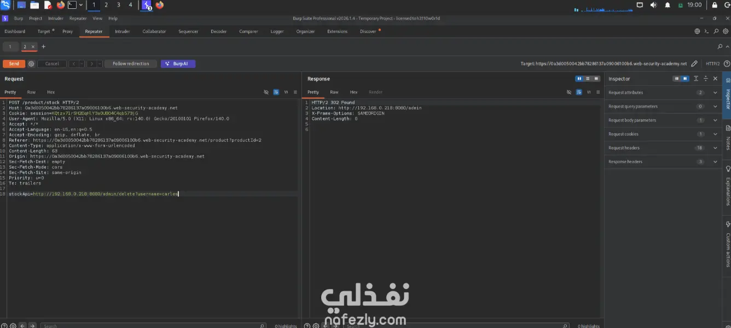Open global search magnifier in Burp top bar
The image size is (731, 328).
716,31
